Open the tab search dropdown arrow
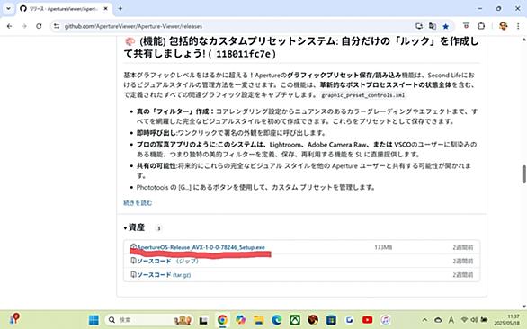 (x=8, y=9)
